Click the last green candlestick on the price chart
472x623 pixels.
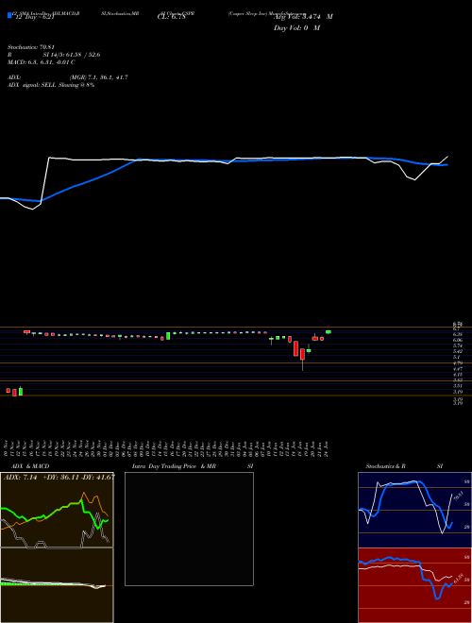pyautogui.click(x=329, y=331)
